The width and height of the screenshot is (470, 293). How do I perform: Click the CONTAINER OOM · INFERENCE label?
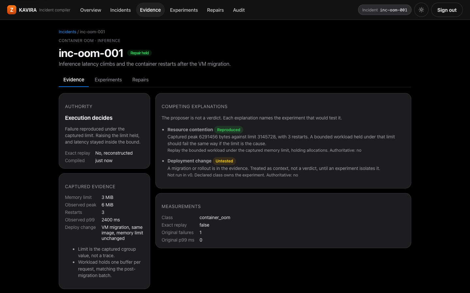tap(89, 41)
